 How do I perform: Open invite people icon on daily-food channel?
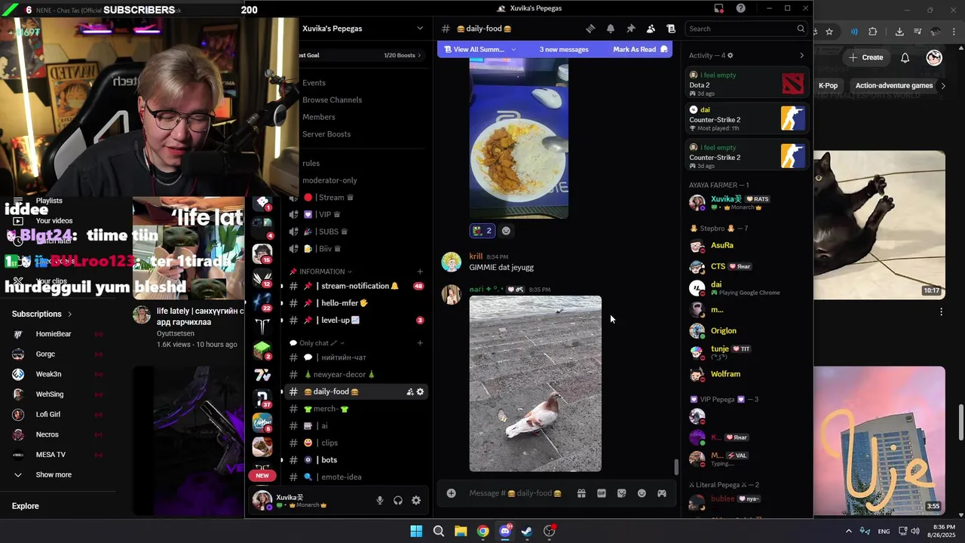click(x=409, y=392)
